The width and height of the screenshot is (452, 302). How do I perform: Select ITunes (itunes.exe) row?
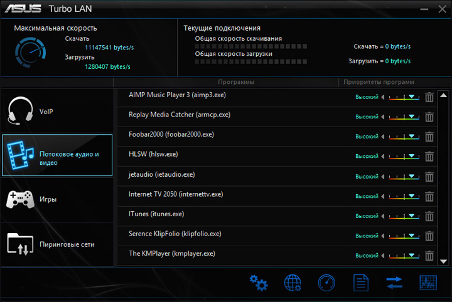pos(277,216)
